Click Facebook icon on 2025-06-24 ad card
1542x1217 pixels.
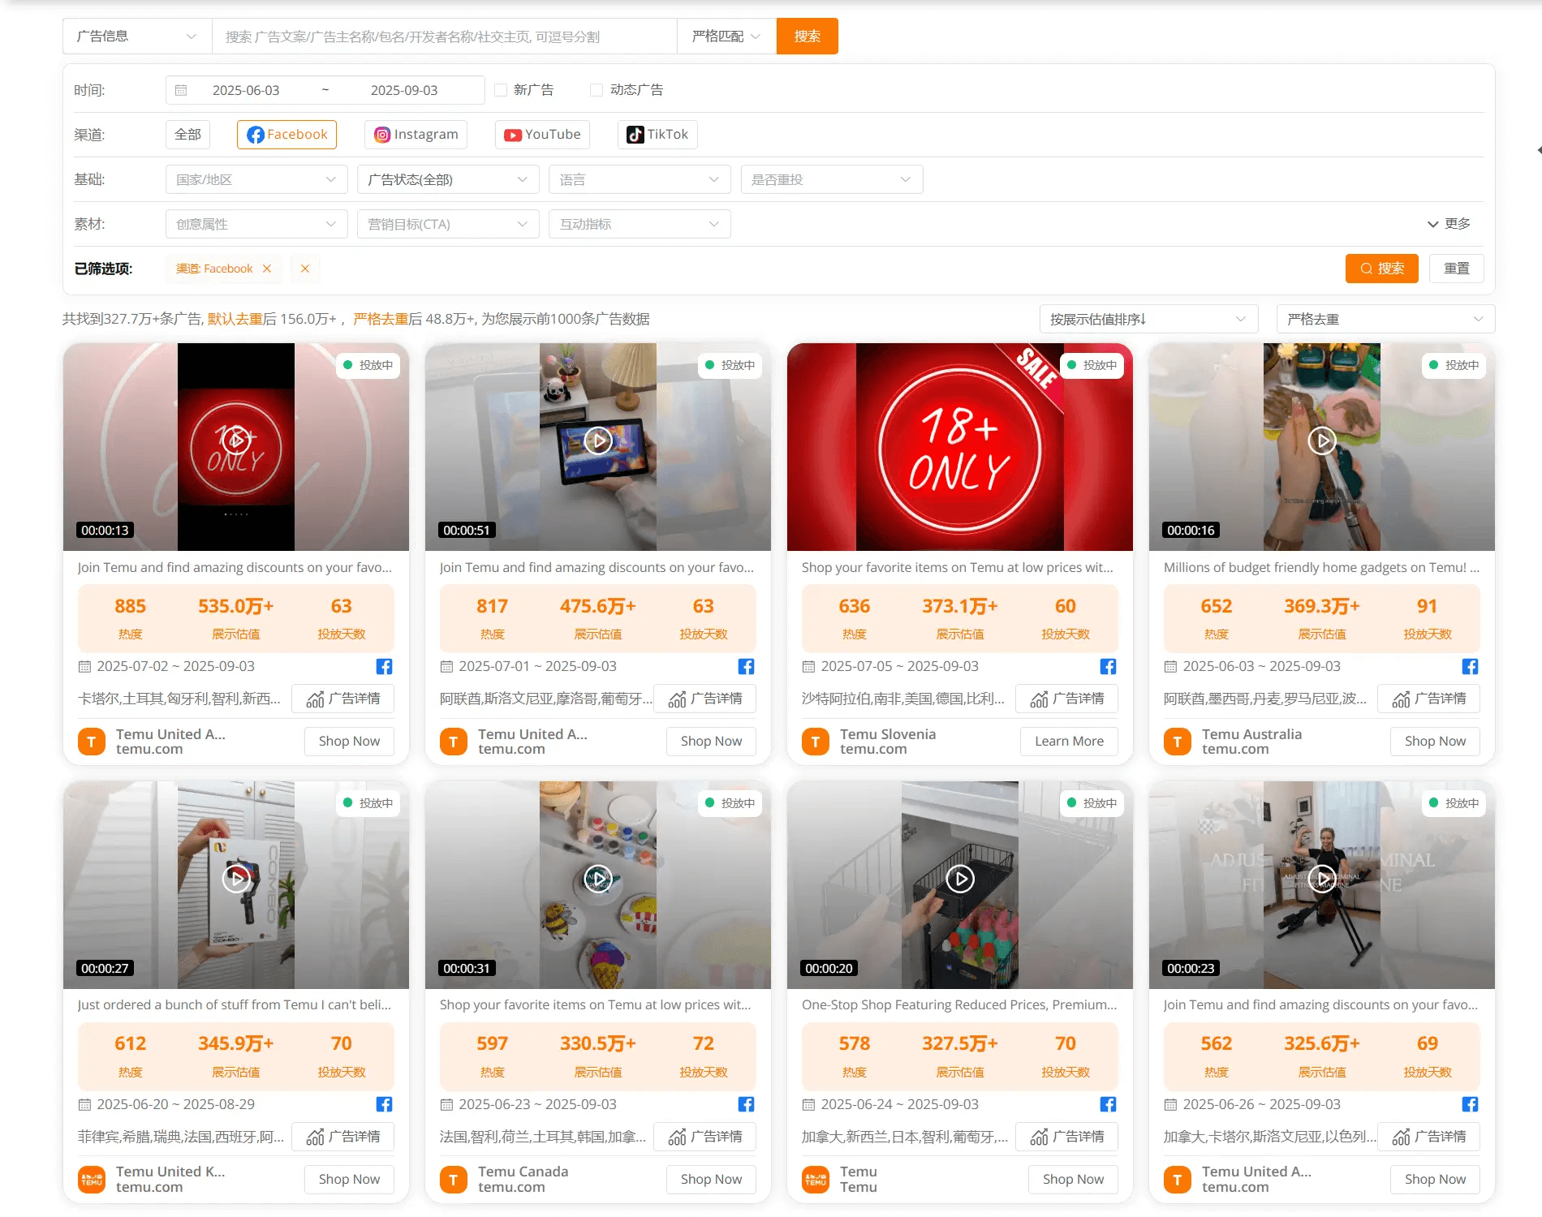click(x=1109, y=1104)
